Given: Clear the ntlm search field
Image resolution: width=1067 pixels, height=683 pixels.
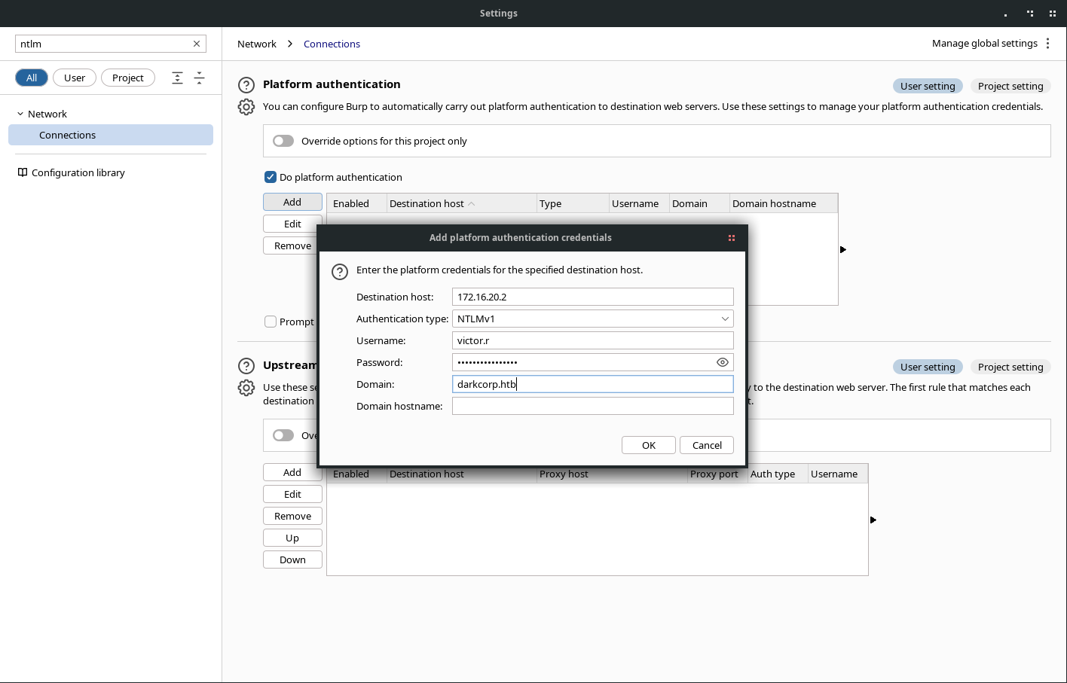Looking at the screenshot, I should click(197, 44).
